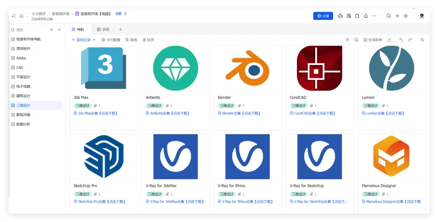Add a new table with sidebar plus icon
438x222 pixels.
(52, 30)
